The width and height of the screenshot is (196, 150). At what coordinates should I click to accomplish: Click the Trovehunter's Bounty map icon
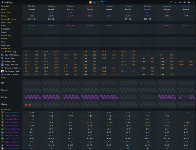(2, 148)
